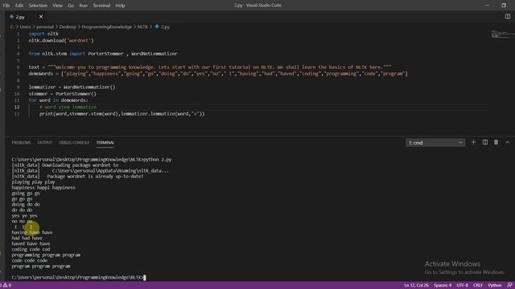
Task: Click the print statement on line 13
Action: tap(122, 114)
